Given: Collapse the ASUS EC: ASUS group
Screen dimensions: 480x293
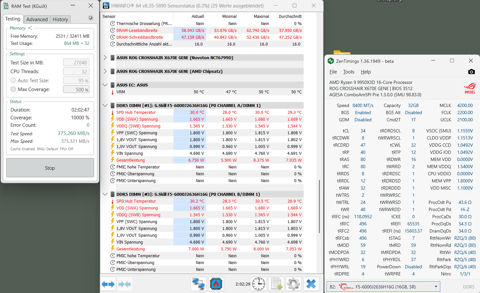Looking at the screenshot, I should (105, 85).
